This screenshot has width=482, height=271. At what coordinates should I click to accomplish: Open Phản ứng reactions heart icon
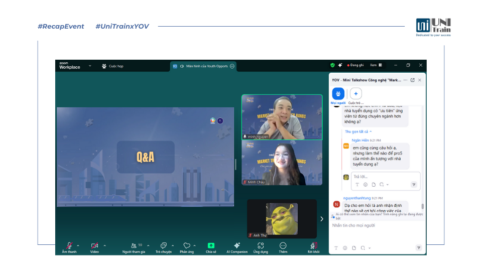187,245
